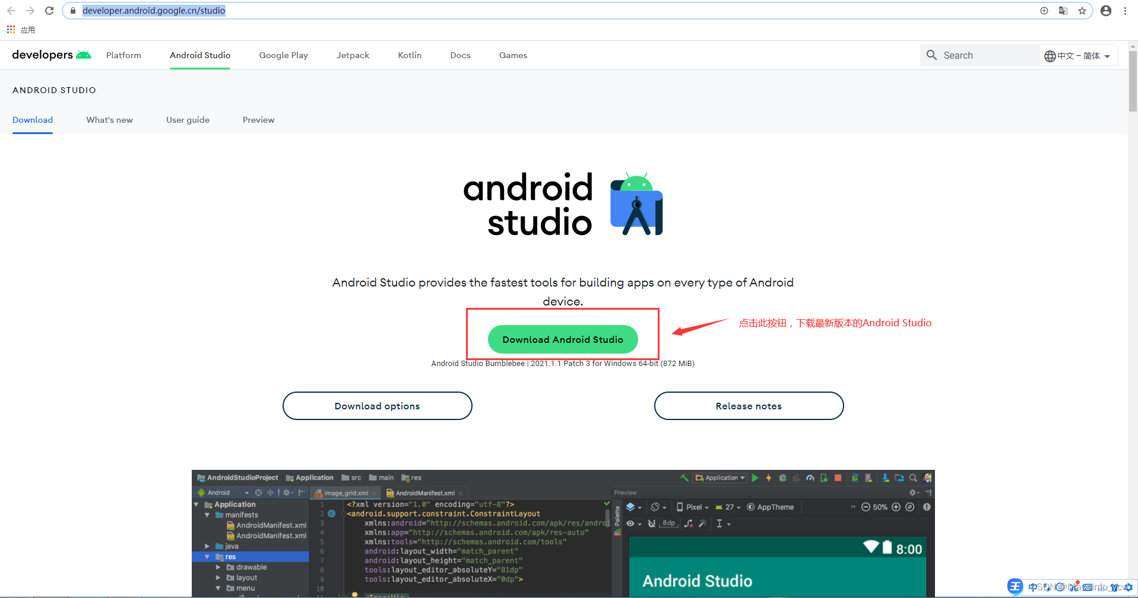Click the browser back arrow

click(x=11, y=11)
